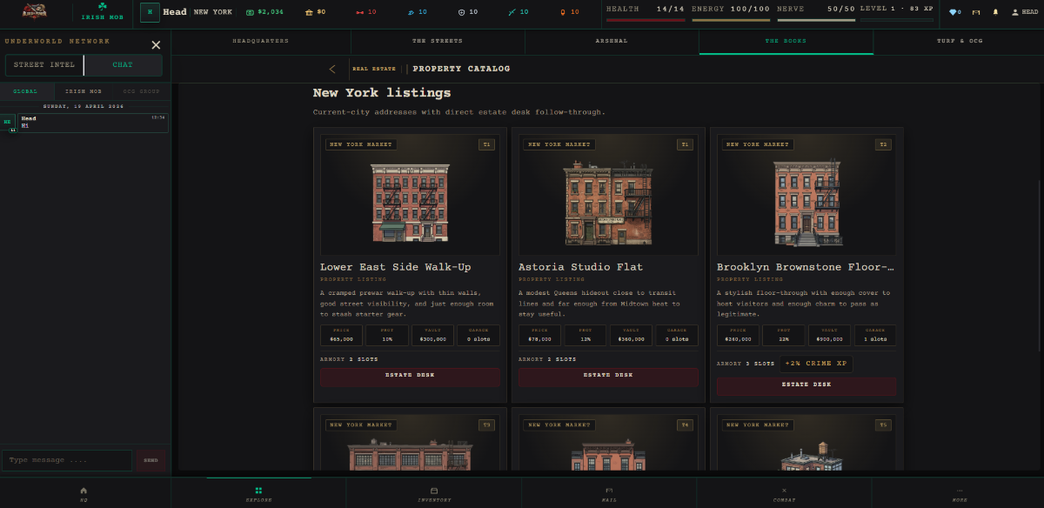Click Estate Desk for Lower East Side Walk-Up
The height and width of the screenshot is (508, 1044).
pos(410,376)
